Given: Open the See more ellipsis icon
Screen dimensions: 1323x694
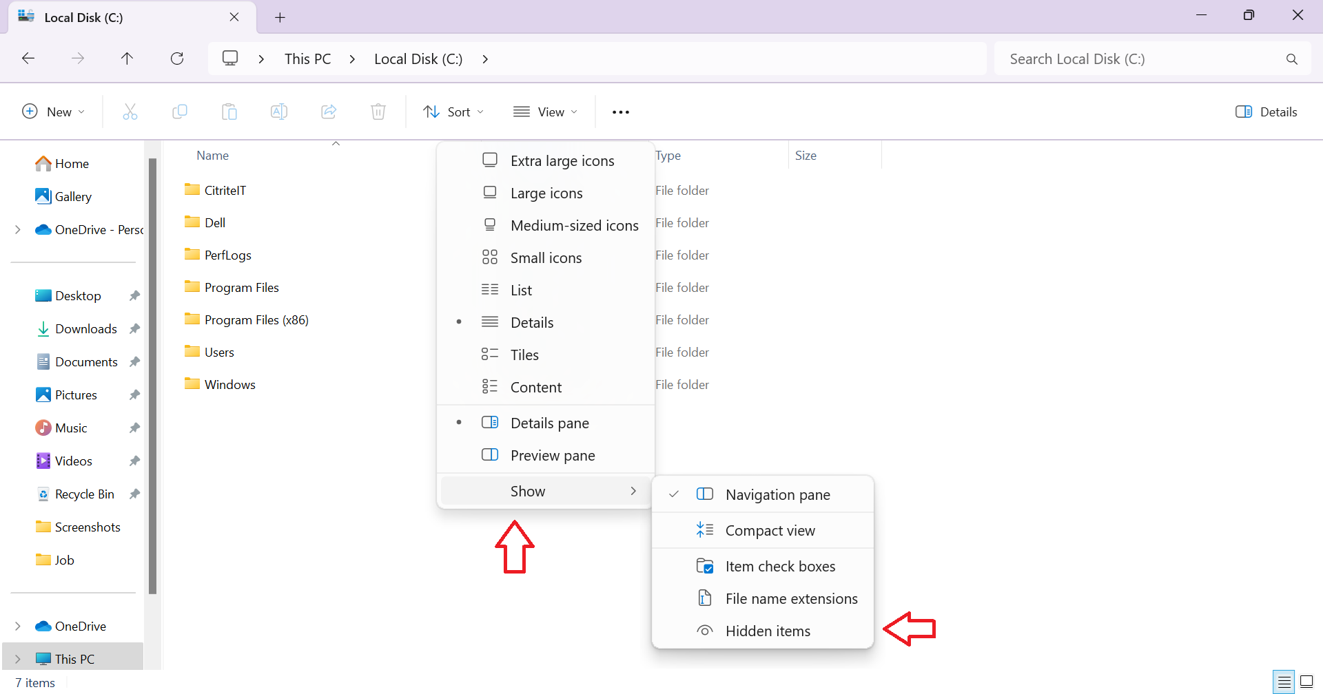Looking at the screenshot, I should point(620,112).
